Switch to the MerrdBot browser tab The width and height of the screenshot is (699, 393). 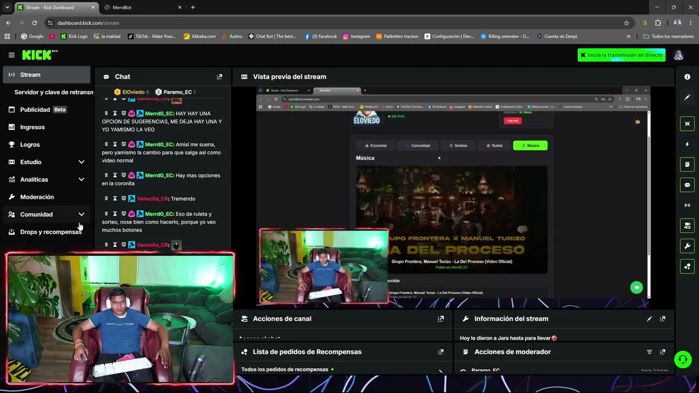tap(142, 8)
